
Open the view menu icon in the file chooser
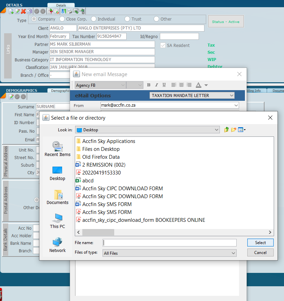242,130
